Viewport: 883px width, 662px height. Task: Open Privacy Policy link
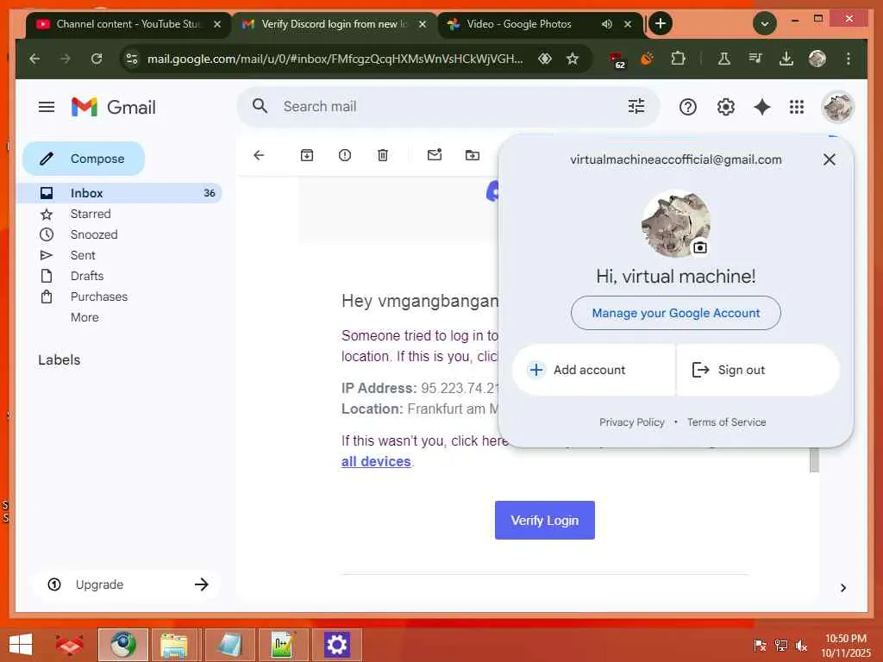[x=632, y=422]
